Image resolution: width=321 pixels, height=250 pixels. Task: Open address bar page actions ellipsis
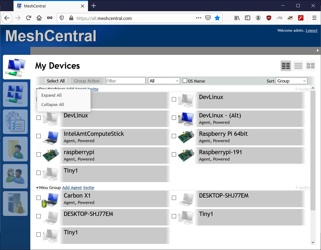click(x=199, y=18)
